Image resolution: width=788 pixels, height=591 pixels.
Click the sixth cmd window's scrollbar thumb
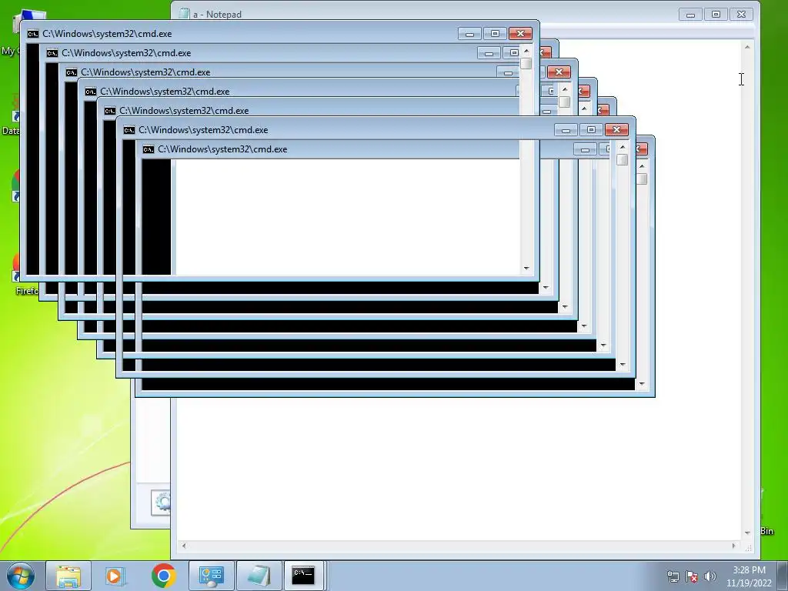point(622,160)
